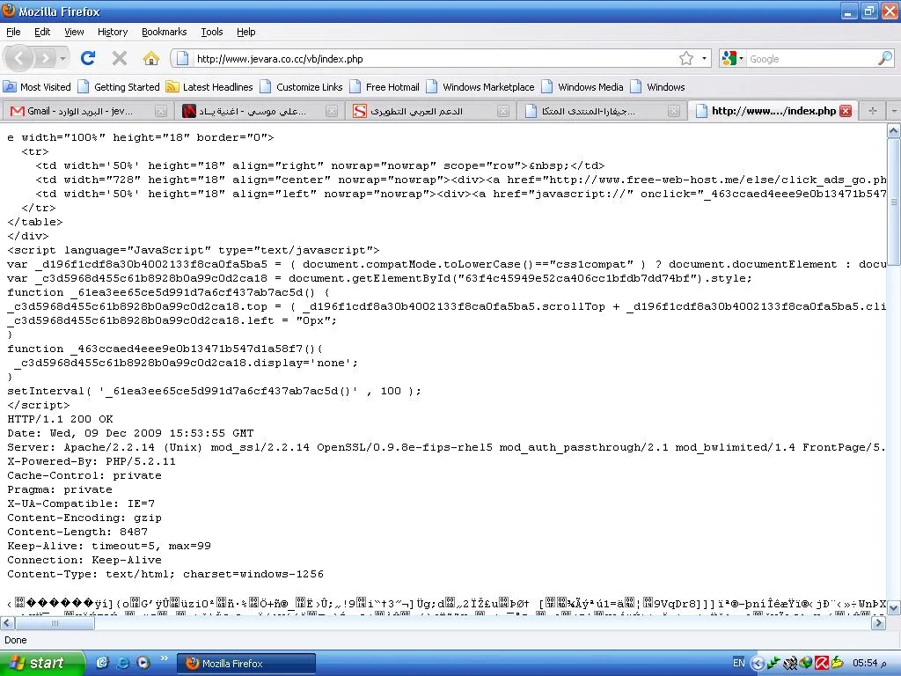This screenshot has width=901, height=676.
Task: Expand the address bar history dropdown
Action: (x=705, y=59)
